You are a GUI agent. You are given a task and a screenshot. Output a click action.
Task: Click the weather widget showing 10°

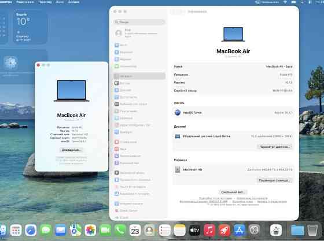pos(30,27)
